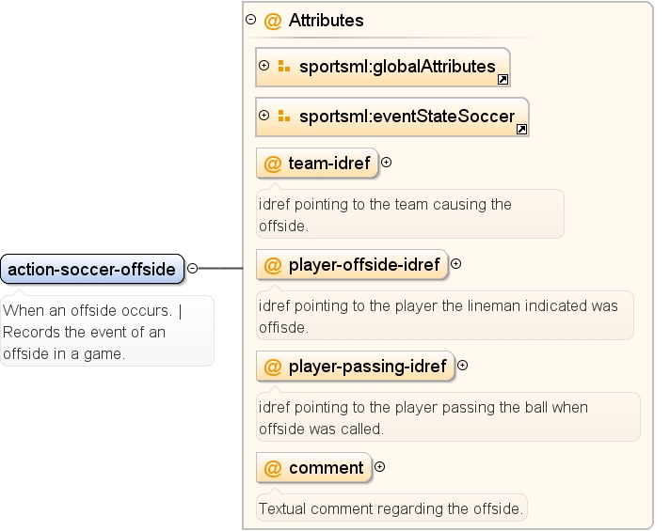
Task: Click the eventStateSoccer reference arrow icon
Action: coord(521,130)
